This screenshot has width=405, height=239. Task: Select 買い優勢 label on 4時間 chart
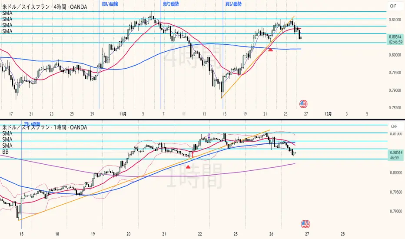[233, 4]
